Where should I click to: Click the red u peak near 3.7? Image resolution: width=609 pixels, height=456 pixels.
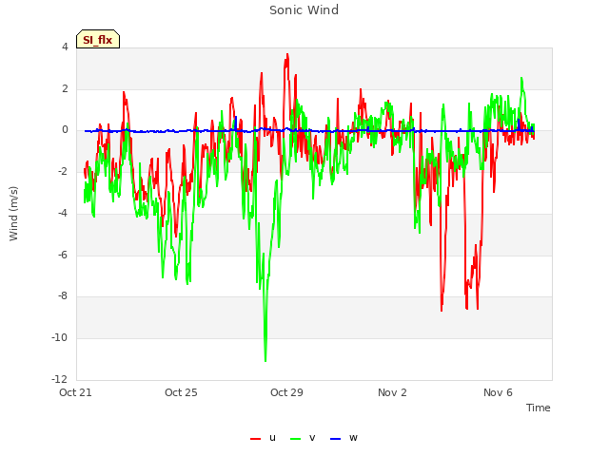287,55
